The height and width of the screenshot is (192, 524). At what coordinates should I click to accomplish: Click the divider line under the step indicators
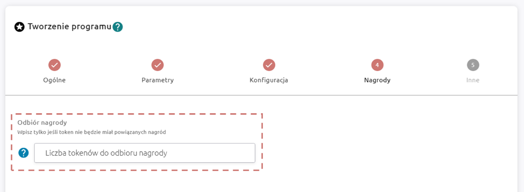[x=262, y=95]
